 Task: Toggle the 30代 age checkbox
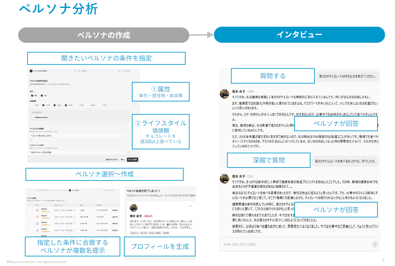[x=54, y=105]
